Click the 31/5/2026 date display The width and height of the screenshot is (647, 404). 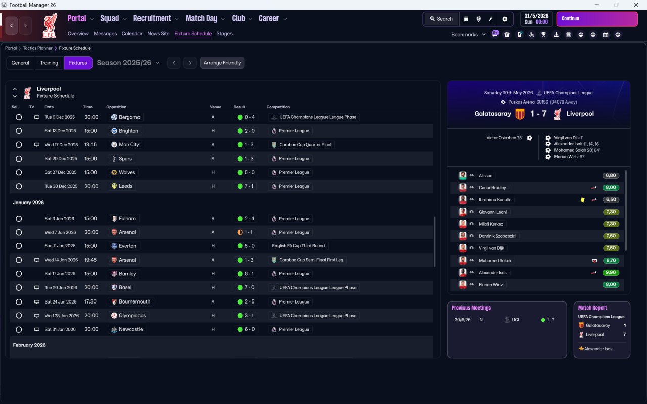coord(537,19)
